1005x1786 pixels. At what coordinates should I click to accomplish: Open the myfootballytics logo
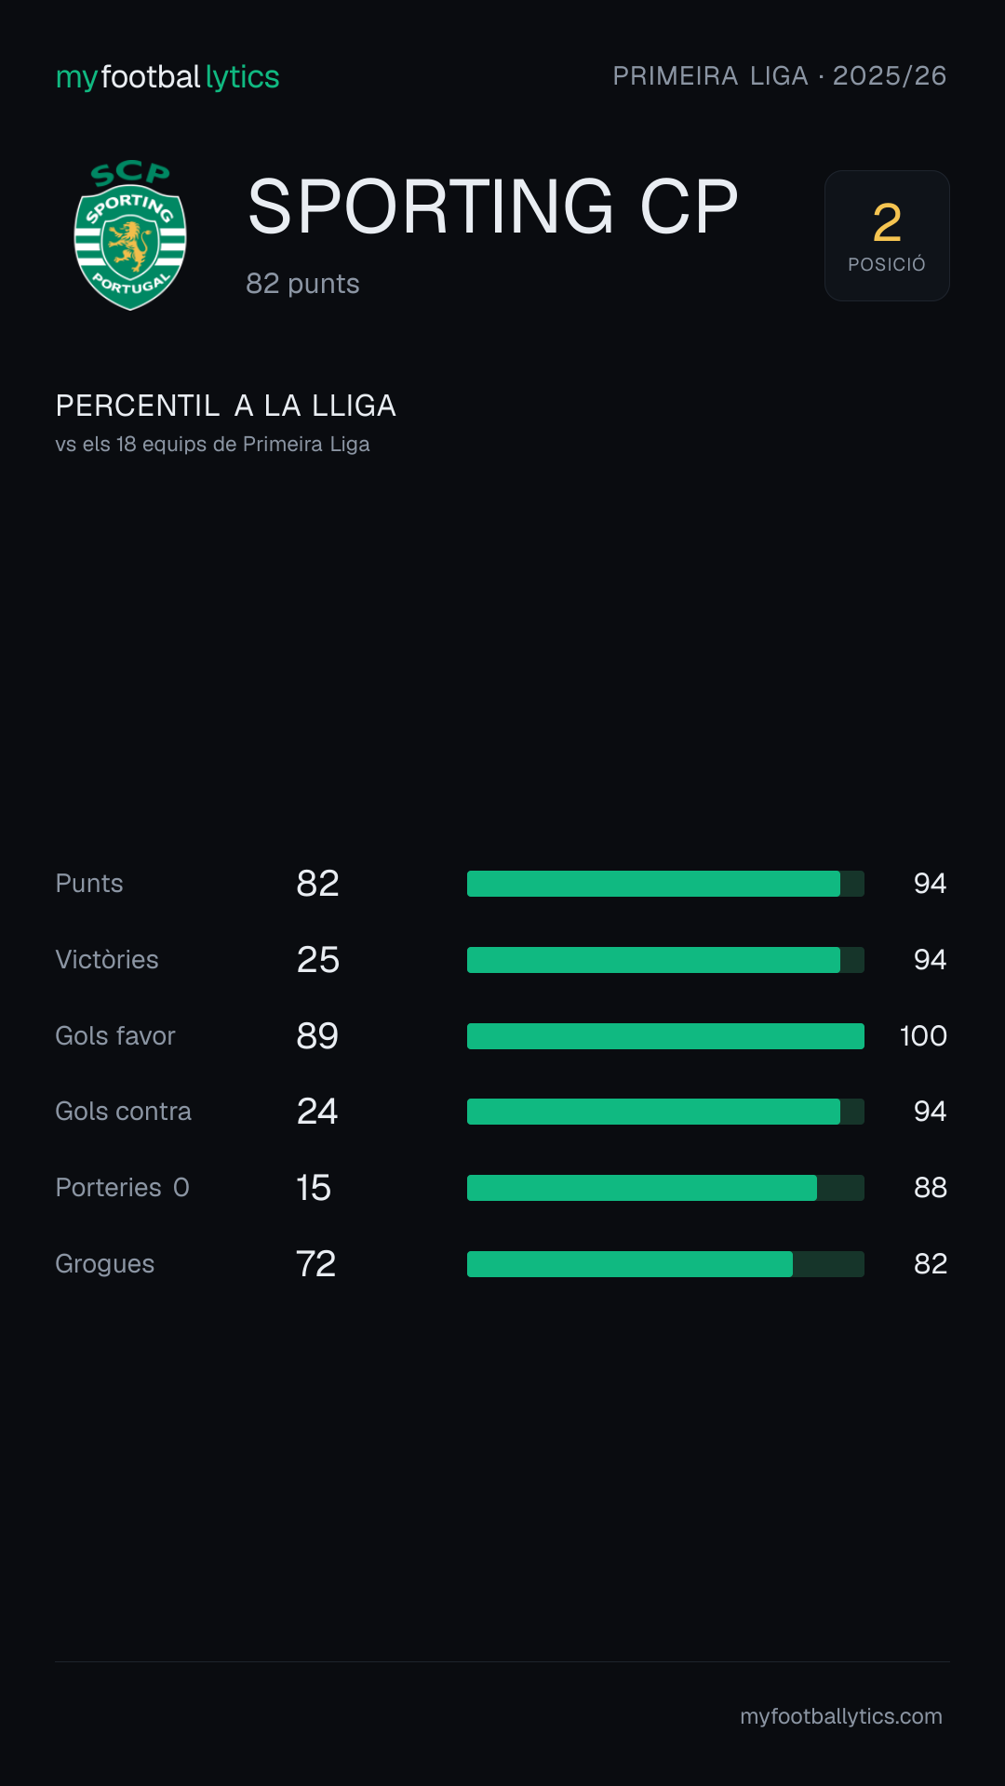pyautogui.click(x=167, y=77)
